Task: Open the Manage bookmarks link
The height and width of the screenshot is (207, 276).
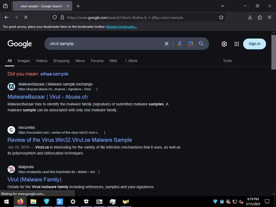Action: click(x=122, y=27)
